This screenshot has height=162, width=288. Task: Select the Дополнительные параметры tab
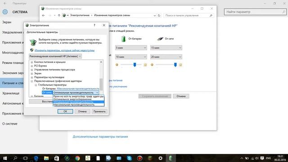(42, 32)
